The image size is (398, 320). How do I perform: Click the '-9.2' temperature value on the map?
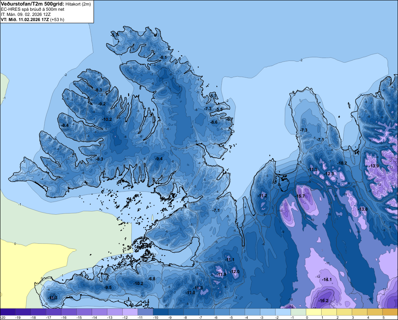[x=102, y=104]
